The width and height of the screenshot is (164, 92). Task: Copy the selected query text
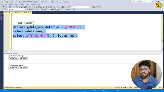pos(49,7)
